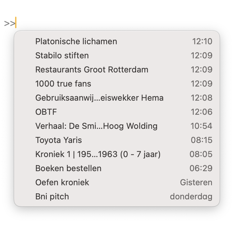Open the 1000 true fans note
This screenshot has width=235, height=225.
tap(63, 84)
